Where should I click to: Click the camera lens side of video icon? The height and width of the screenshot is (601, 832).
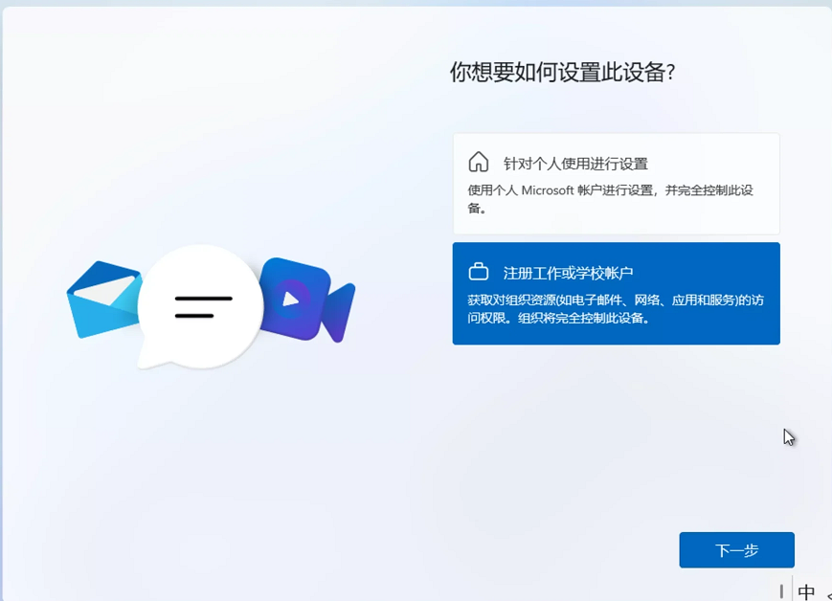tap(339, 311)
